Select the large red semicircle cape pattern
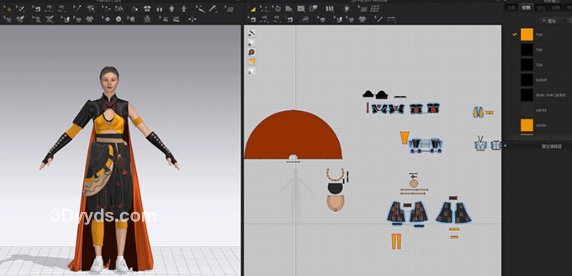 click(x=293, y=137)
